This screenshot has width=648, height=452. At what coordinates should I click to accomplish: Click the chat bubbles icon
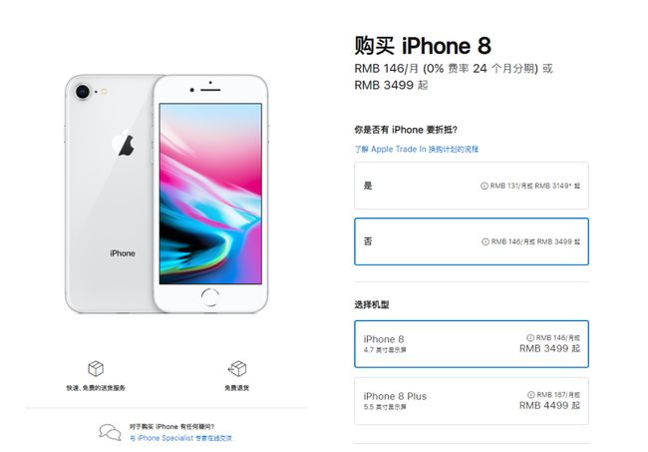point(110,432)
